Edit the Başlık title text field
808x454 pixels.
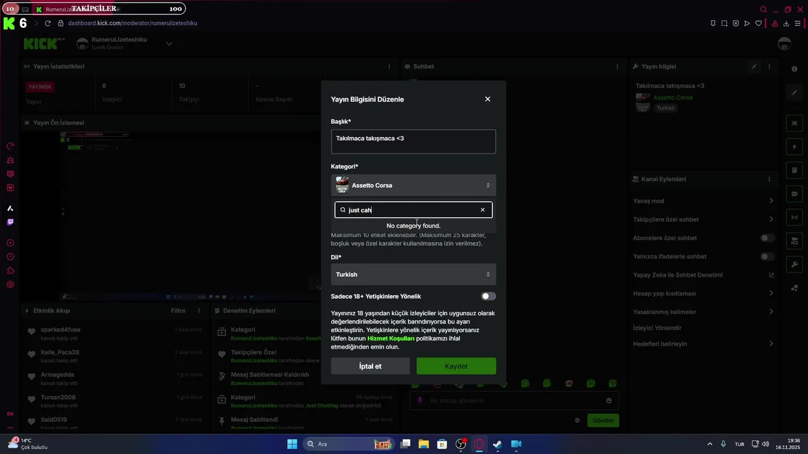coord(413,142)
